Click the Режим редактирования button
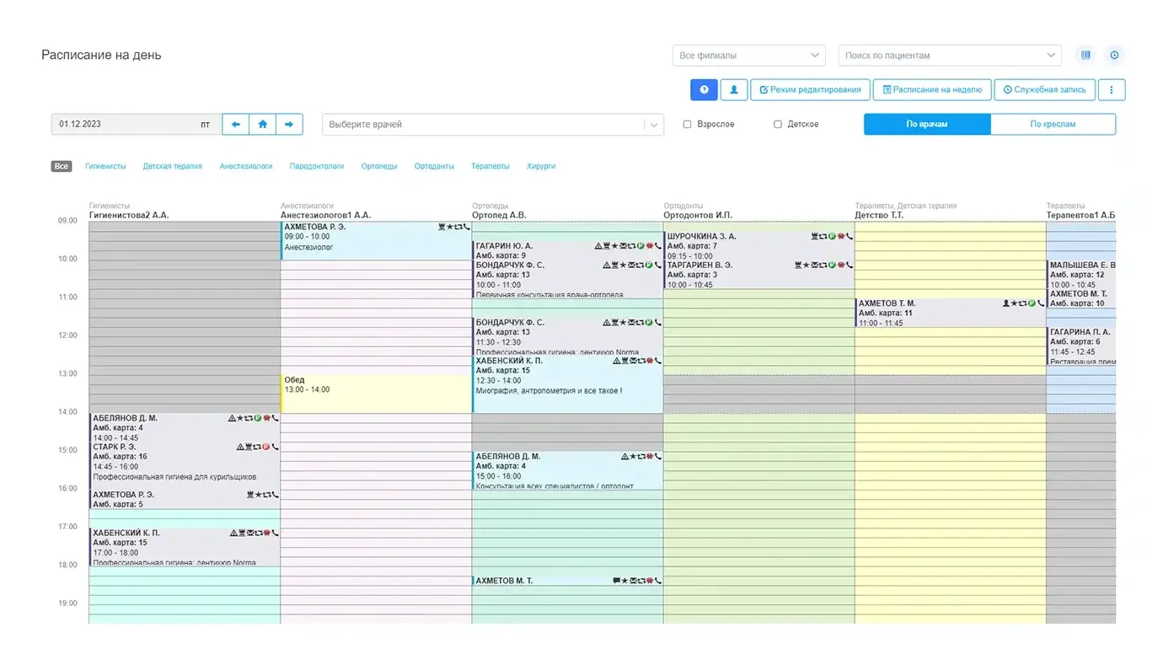Screen dimensions: 1163x670 point(809,89)
